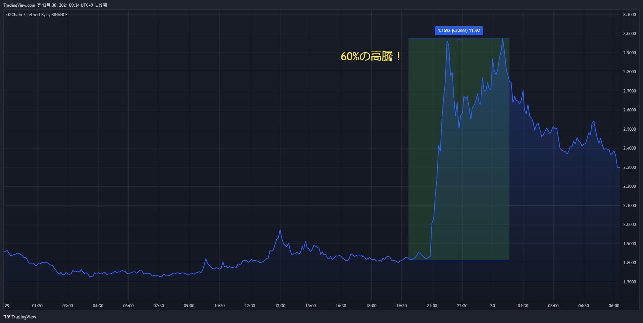Click the GXChain / TetherUS, 5, BINANCE label
The height and width of the screenshot is (323, 643).
37,15
